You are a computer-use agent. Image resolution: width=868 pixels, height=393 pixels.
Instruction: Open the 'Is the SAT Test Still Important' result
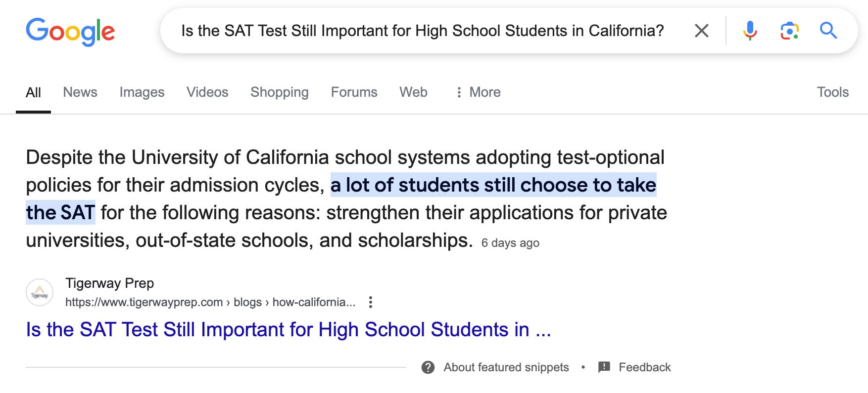pyautogui.click(x=289, y=330)
